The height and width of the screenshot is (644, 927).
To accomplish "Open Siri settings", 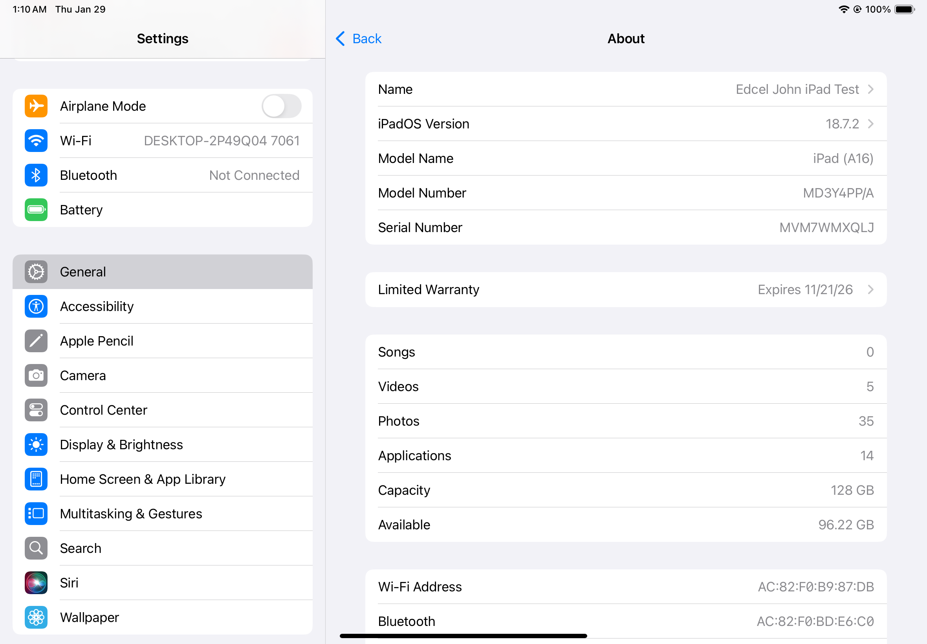I will pos(163,583).
